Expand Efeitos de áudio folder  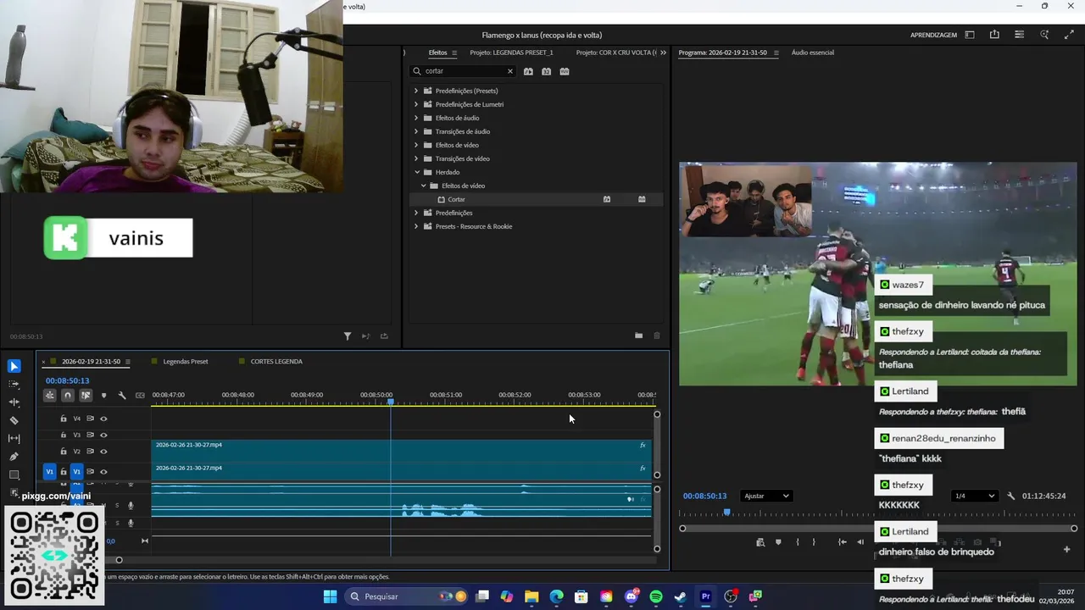click(x=416, y=118)
